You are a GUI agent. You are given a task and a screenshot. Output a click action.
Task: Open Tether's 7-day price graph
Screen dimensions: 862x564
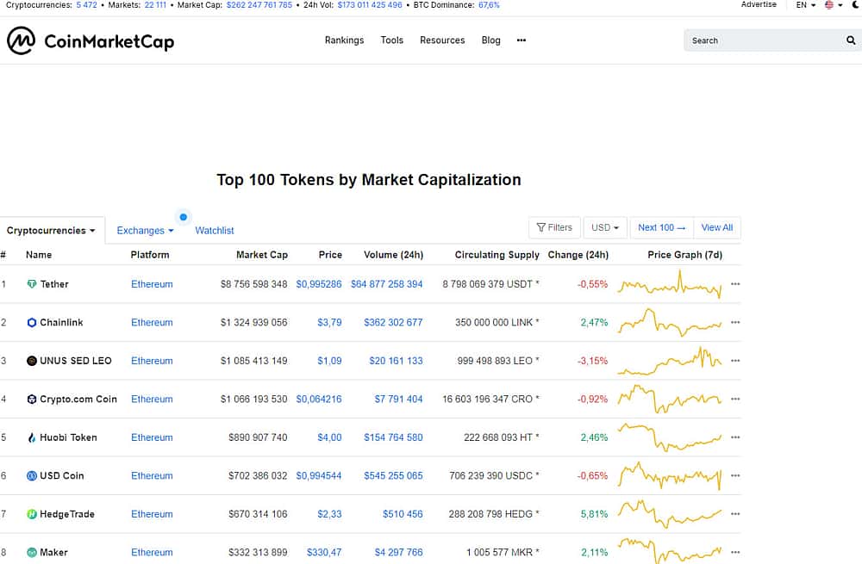[x=670, y=285]
